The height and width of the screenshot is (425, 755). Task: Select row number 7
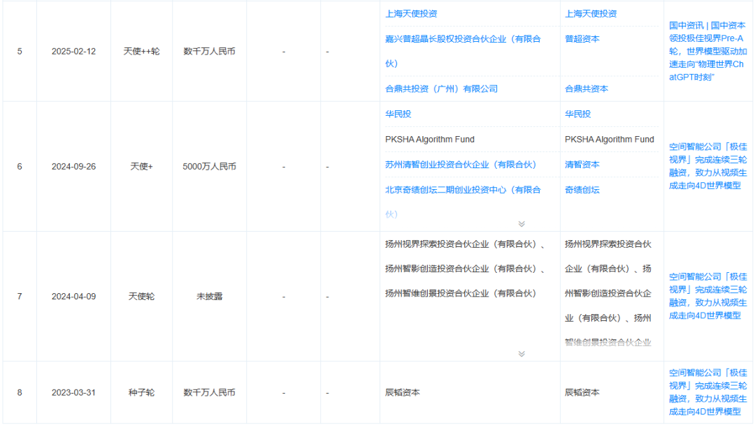pos(20,297)
